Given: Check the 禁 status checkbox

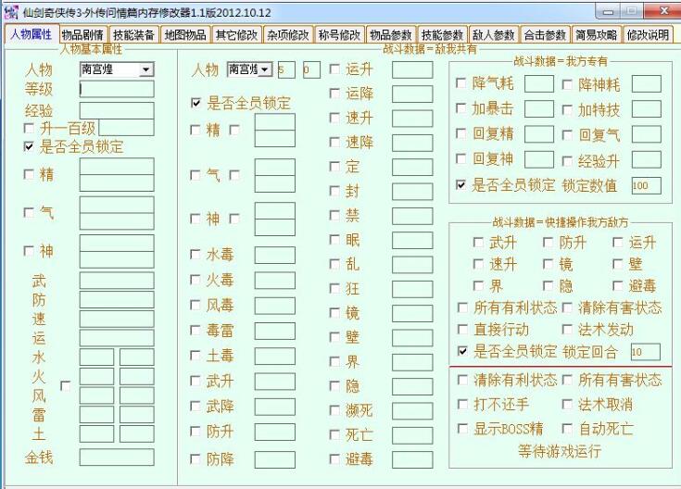Looking at the screenshot, I should tap(334, 216).
